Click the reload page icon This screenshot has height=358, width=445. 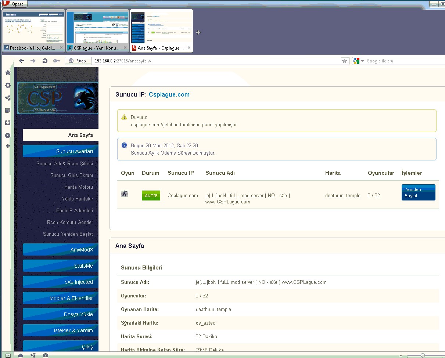pos(45,61)
